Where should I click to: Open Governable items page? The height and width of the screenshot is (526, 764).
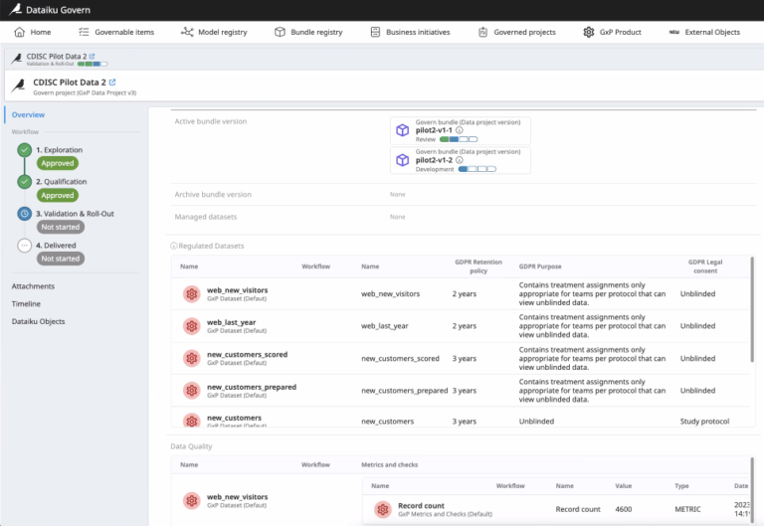pos(116,32)
